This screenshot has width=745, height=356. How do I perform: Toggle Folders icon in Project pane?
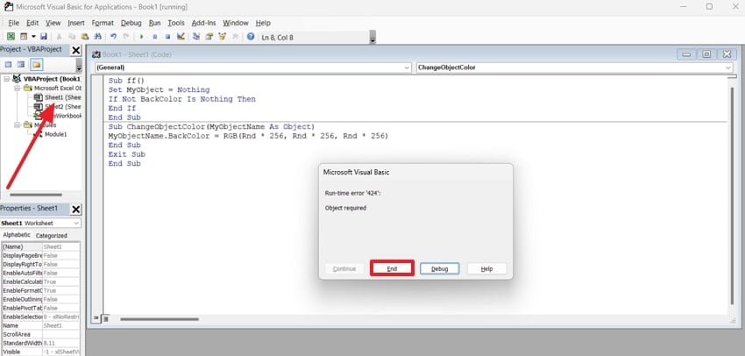(36, 64)
